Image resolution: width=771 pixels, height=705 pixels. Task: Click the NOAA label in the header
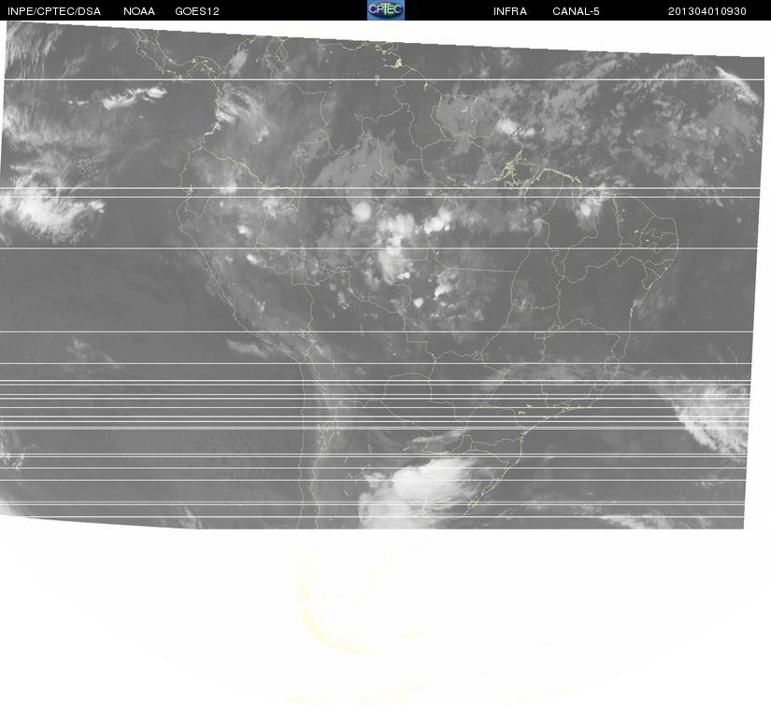point(139,11)
